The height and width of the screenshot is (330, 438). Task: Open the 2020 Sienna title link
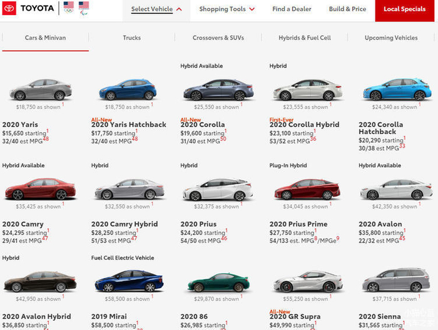click(x=380, y=316)
